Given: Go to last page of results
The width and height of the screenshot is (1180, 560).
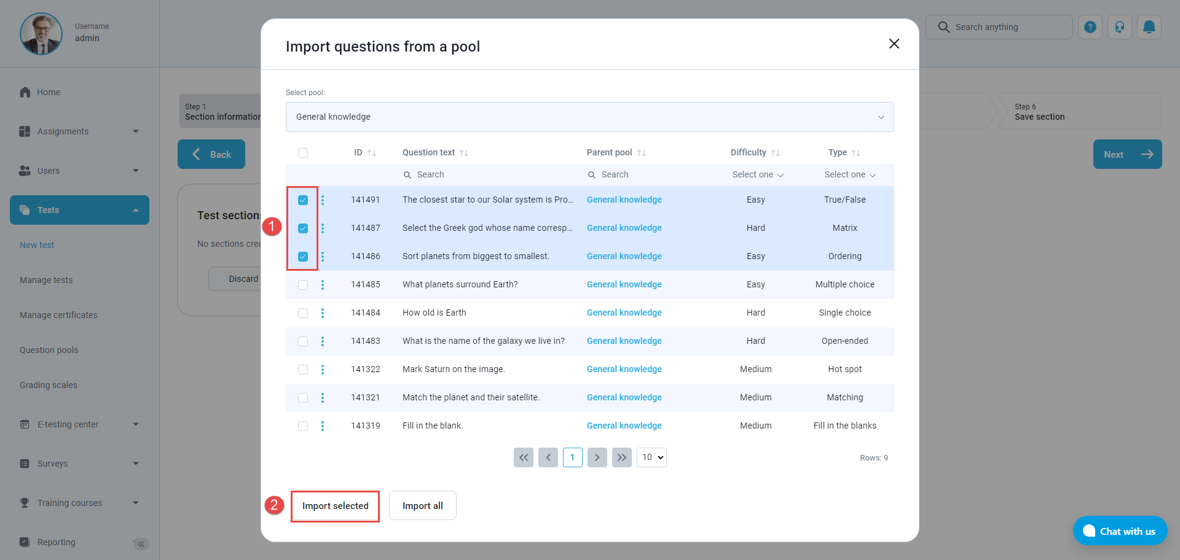Looking at the screenshot, I should (x=621, y=457).
